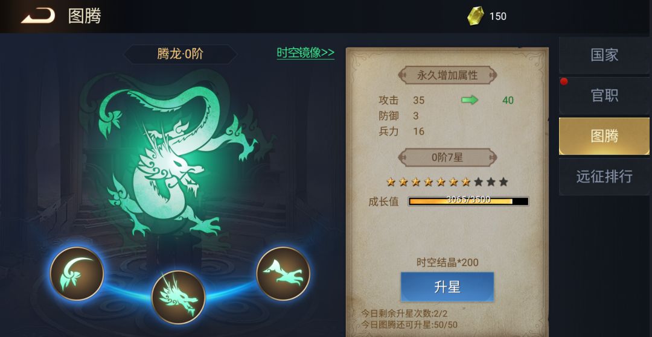The width and height of the screenshot is (652, 337).
Task: Click the 升星 upgrade button
Action: (x=447, y=287)
